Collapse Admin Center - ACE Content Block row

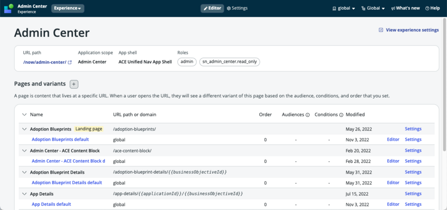pos(24,151)
